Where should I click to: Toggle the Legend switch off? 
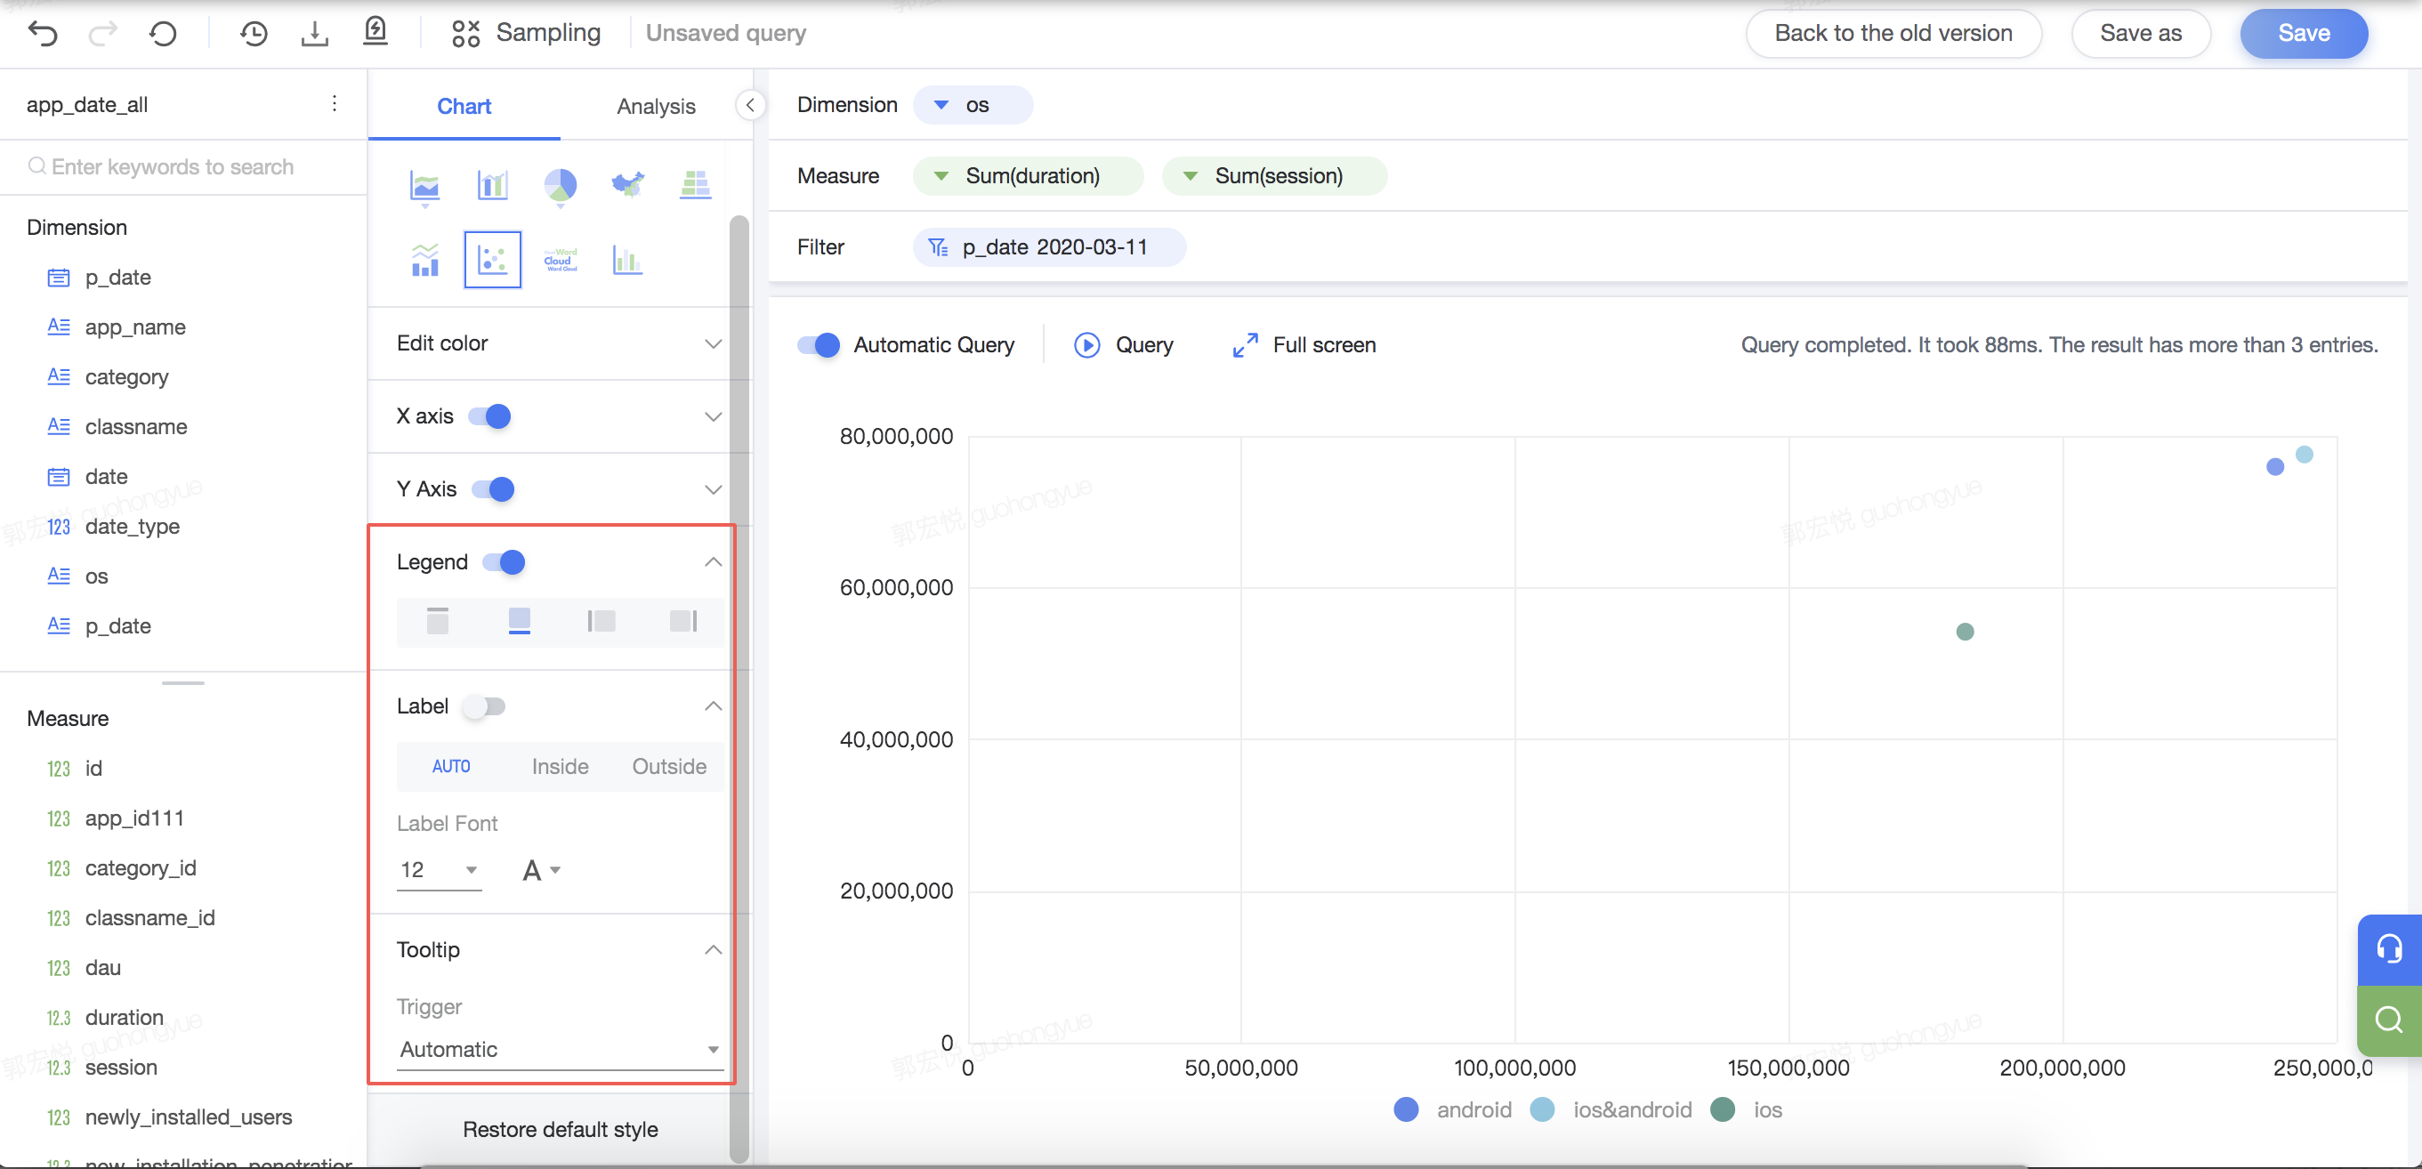click(x=504, y=562)
